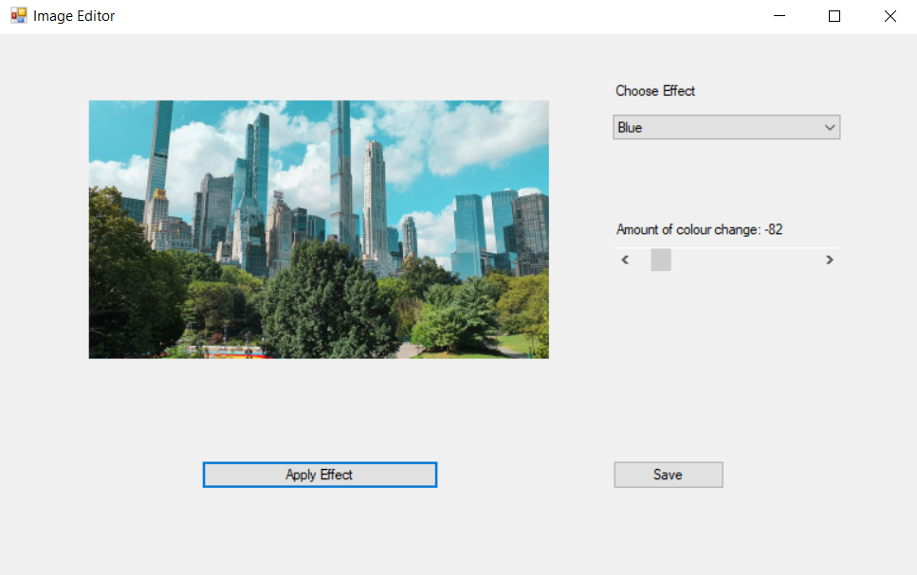Click the left arrow on the colour slider
This screenshot has width=917, height=575.
click(x=625, y=259)
